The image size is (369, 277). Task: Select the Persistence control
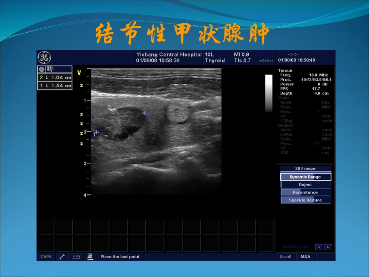[306, 192]
